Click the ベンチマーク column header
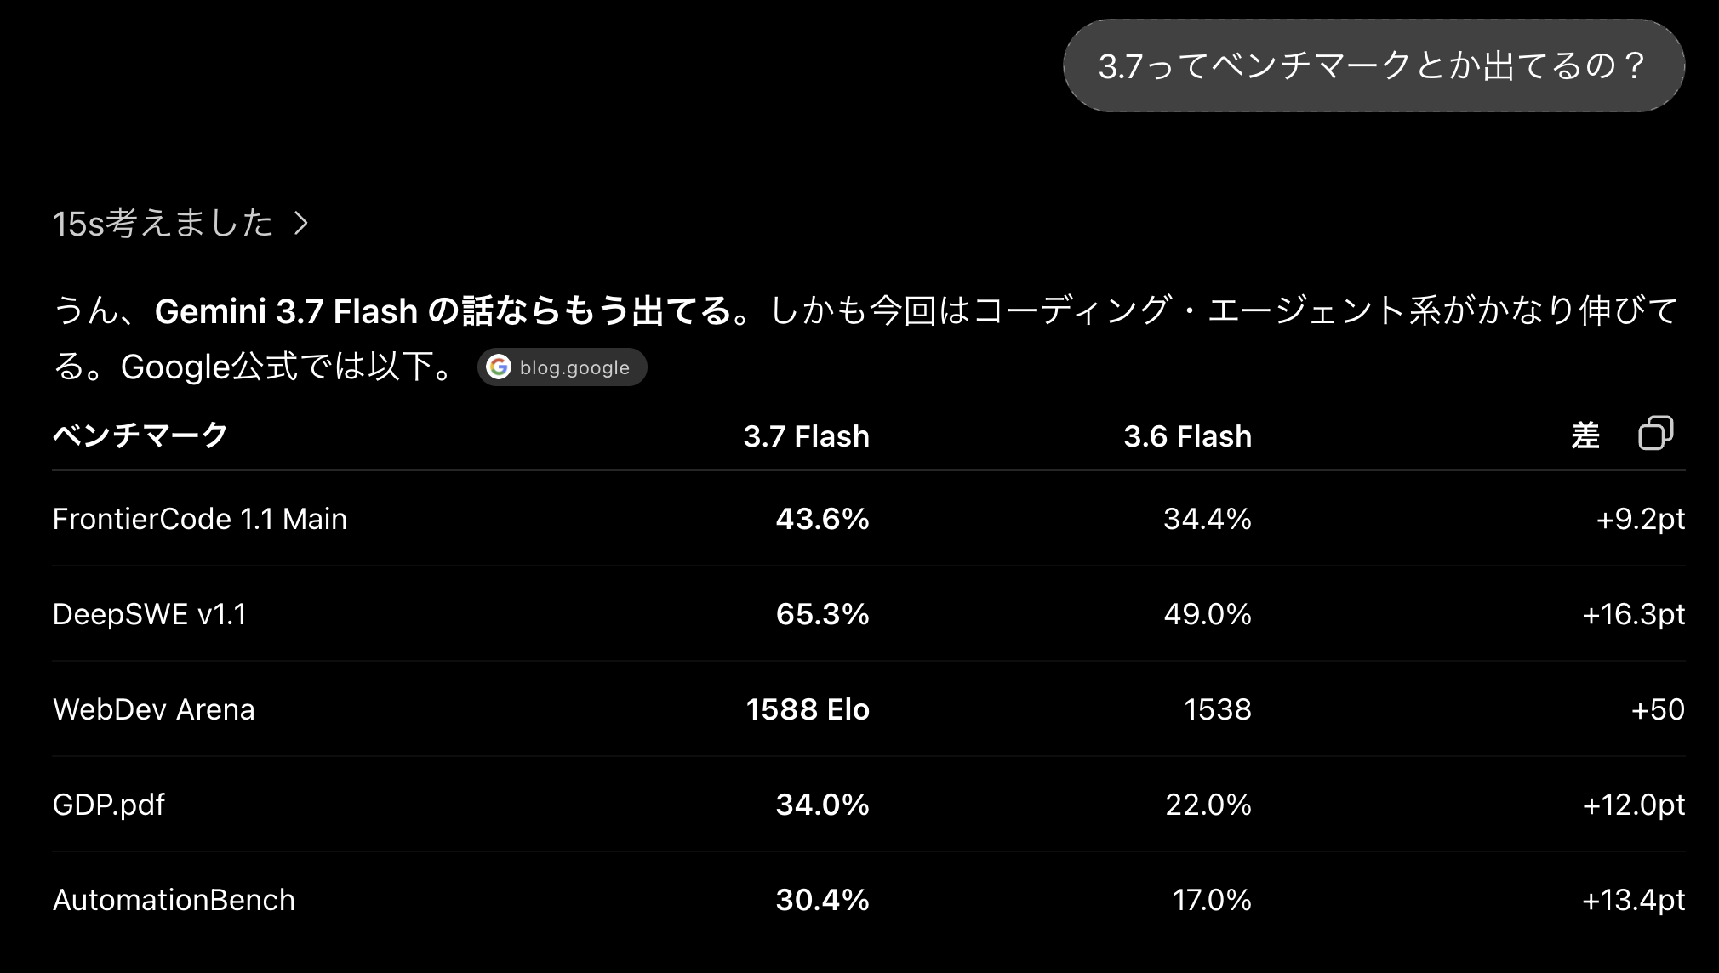 coord(140,435)
